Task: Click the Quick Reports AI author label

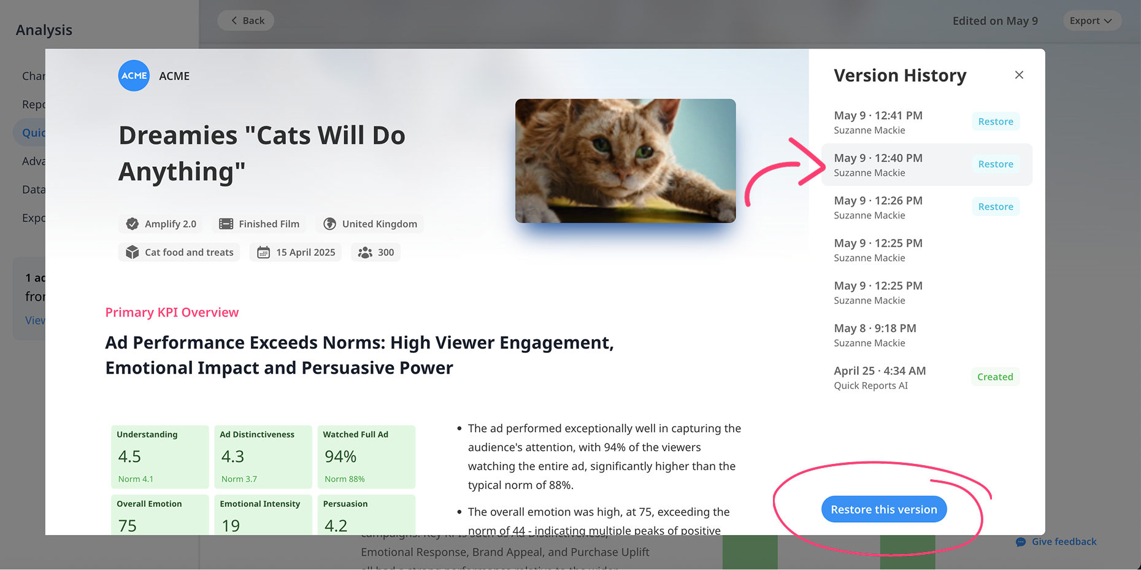Action: pos(870,386)
